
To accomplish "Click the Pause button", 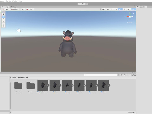I will (83, 4).
